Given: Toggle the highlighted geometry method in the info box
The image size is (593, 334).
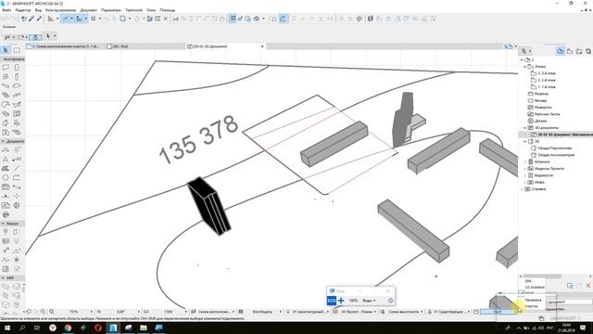Looking at the screenshot, I should click(x=35, y=37).
